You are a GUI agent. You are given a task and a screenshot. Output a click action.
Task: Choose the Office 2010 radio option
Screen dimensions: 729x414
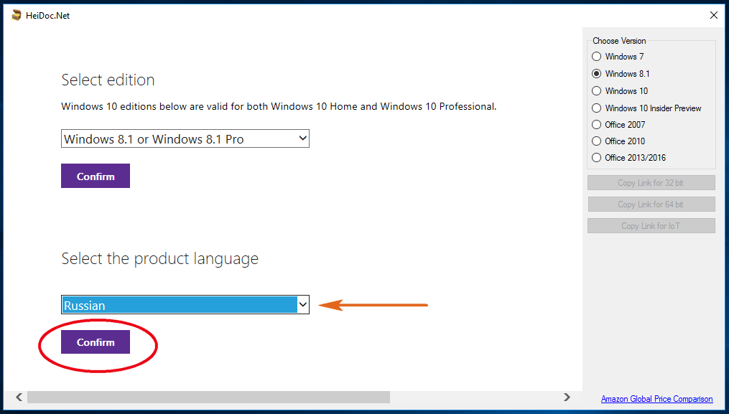click(596, 141)
